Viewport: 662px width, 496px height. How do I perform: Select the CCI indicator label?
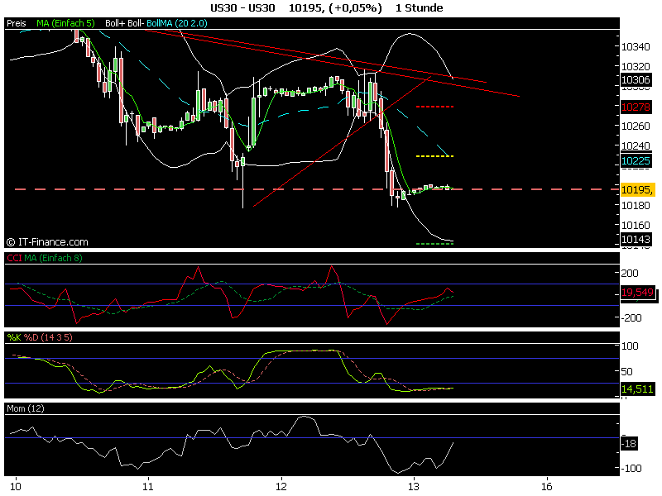[x=14, y=258]
